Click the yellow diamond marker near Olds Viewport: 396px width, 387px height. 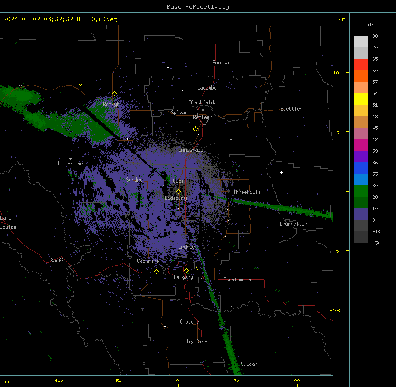(x=178, y=192)
